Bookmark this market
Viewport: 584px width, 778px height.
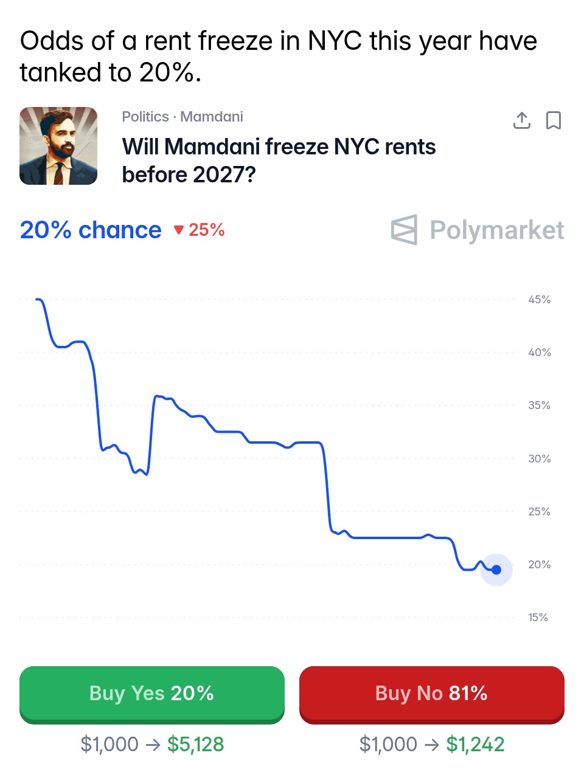click(x=553, y=120)
